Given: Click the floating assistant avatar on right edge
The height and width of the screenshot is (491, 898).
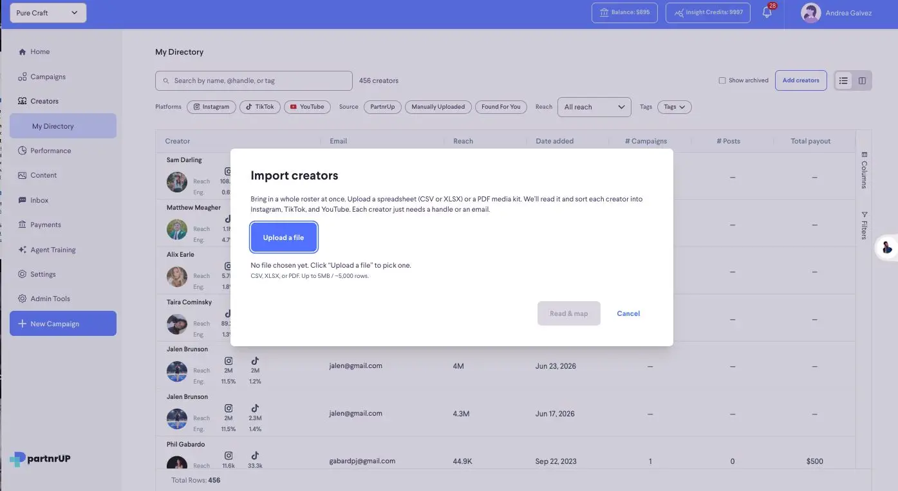Looking at the screenshot, I should click(x=887, y=247).
